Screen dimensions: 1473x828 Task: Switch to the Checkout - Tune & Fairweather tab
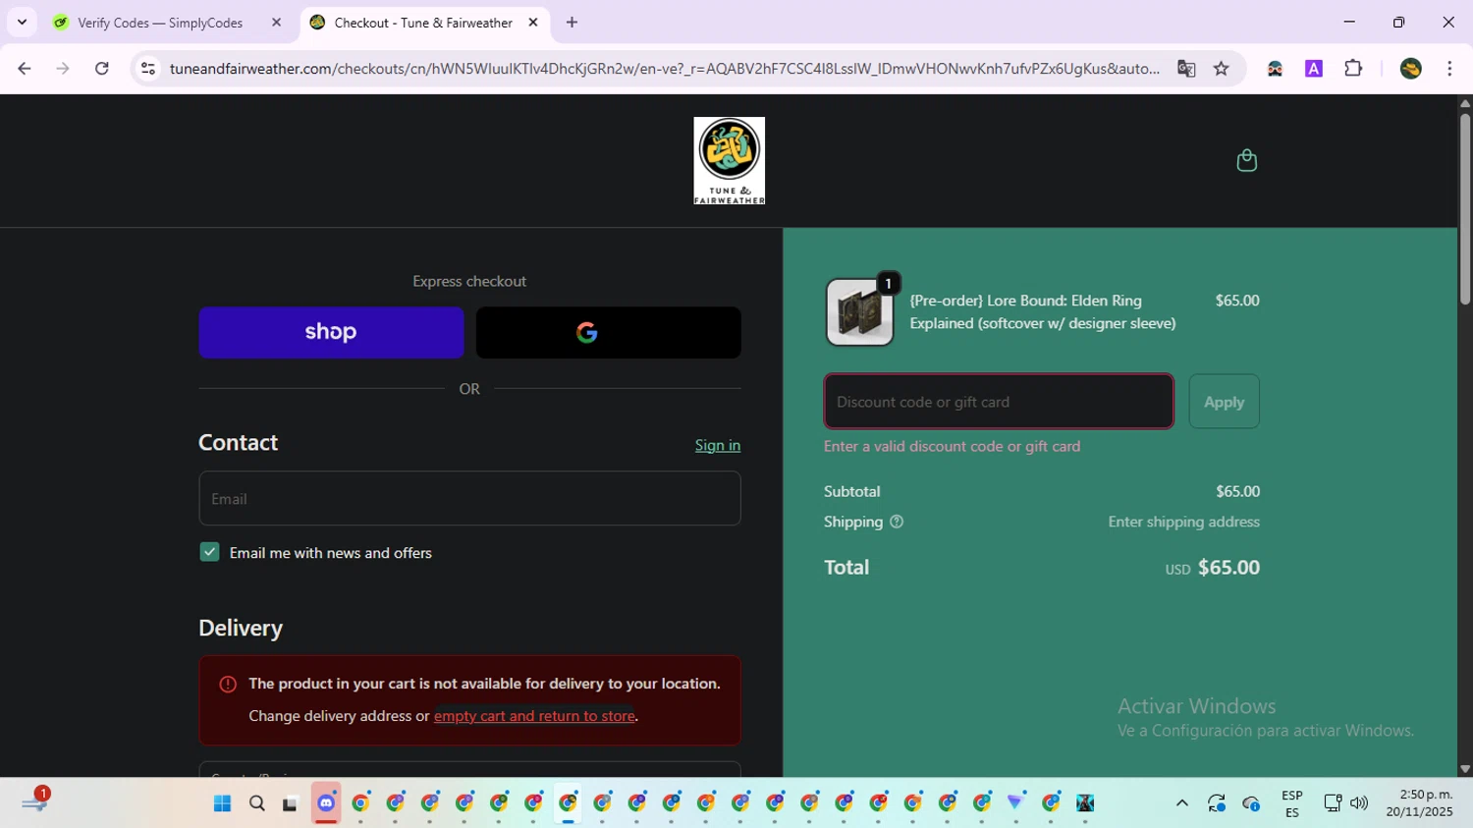point(423,23)
